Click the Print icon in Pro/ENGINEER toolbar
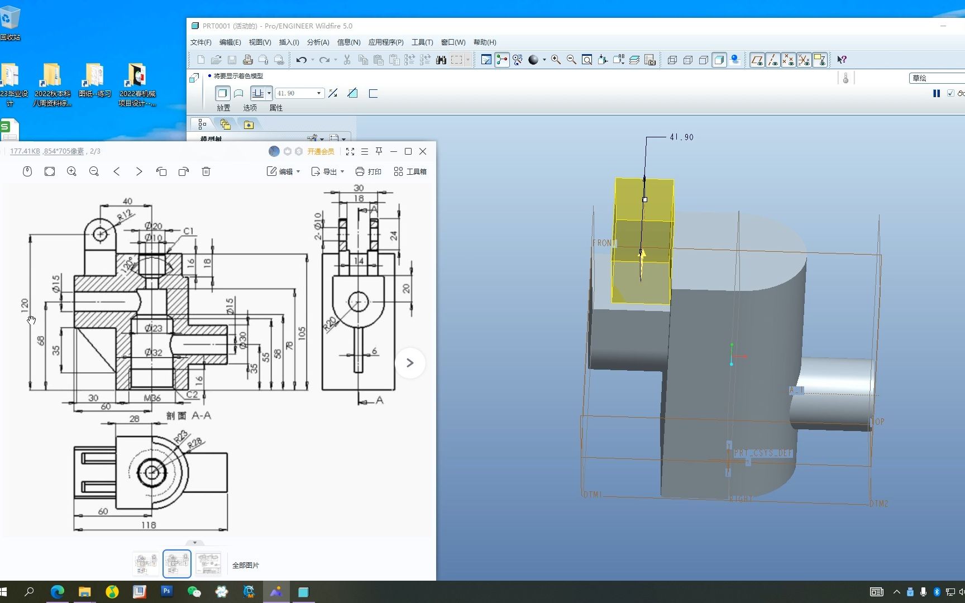Viewport: 965px width, 603px height. pyautogui.click(x=247, y=60)
